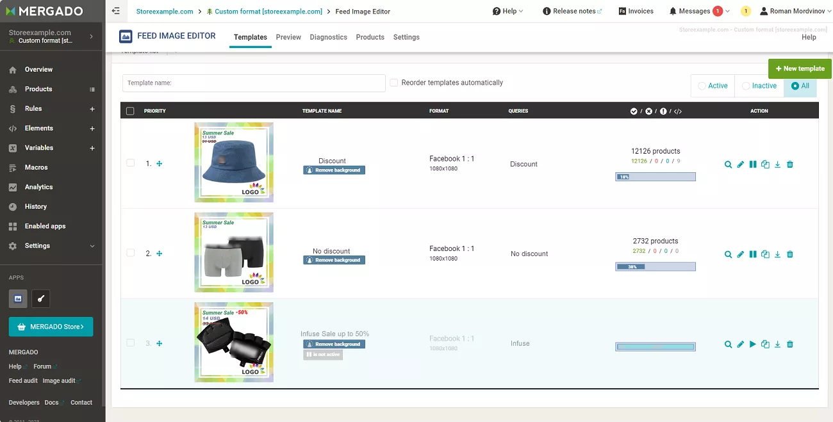833x422 pixels.
Task: Create a New template
Action: click(x=800, y=69)
